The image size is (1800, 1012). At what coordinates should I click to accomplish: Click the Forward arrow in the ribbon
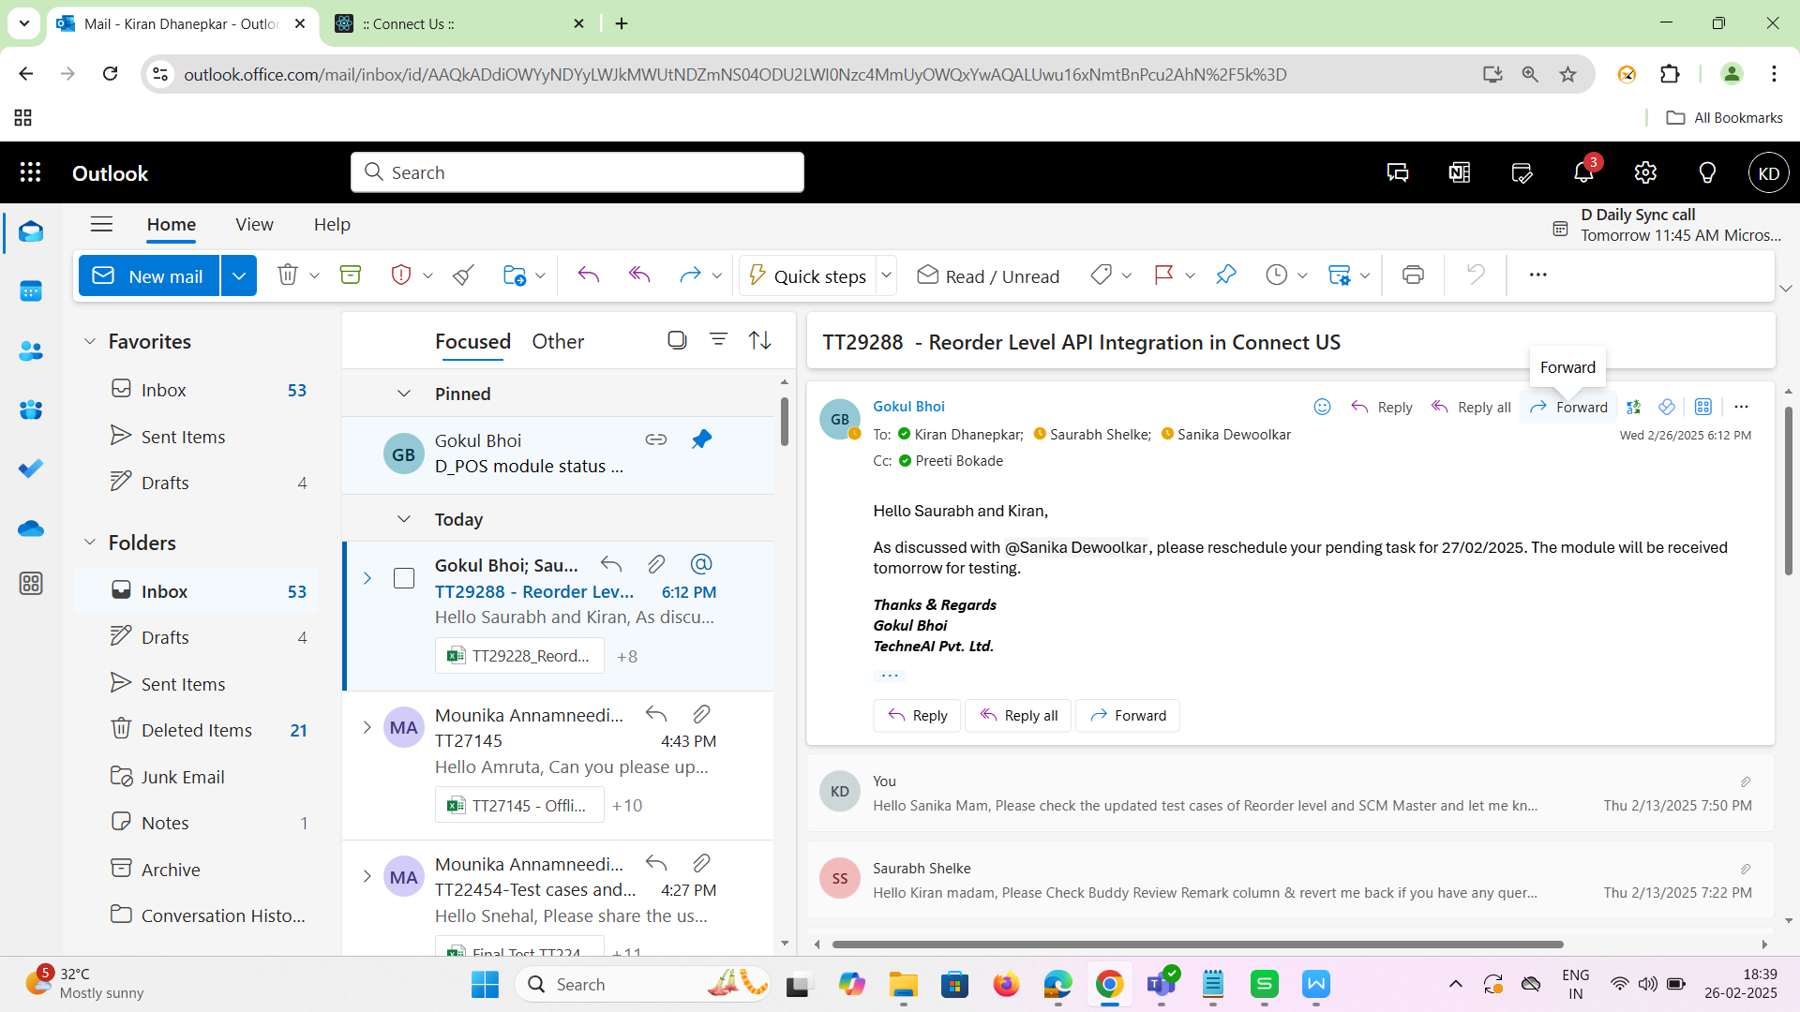coord(690,275)
